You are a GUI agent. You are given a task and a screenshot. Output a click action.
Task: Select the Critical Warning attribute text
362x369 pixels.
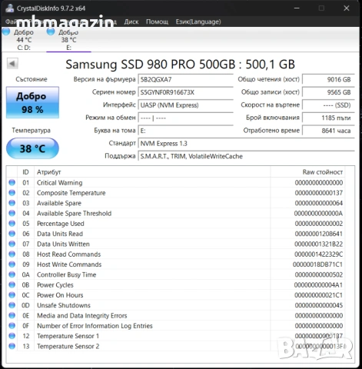point(59,182)
